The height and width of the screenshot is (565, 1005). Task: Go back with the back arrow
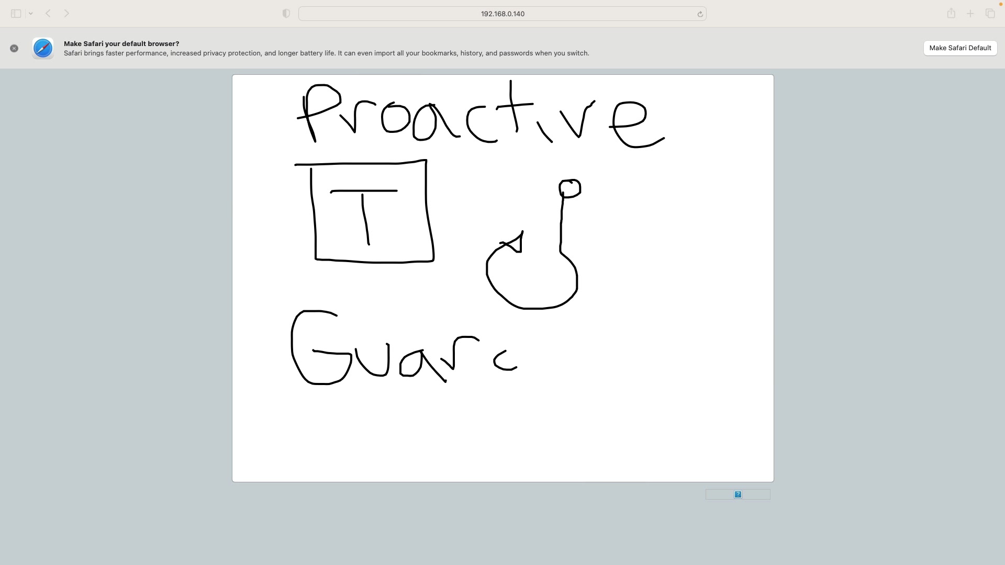pyautogui.click(x=48, y=14)
